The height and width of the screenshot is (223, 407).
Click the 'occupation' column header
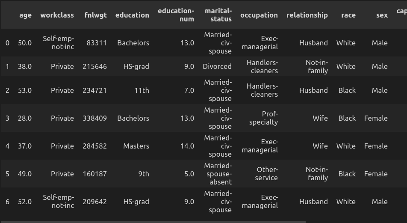point(259,15)
